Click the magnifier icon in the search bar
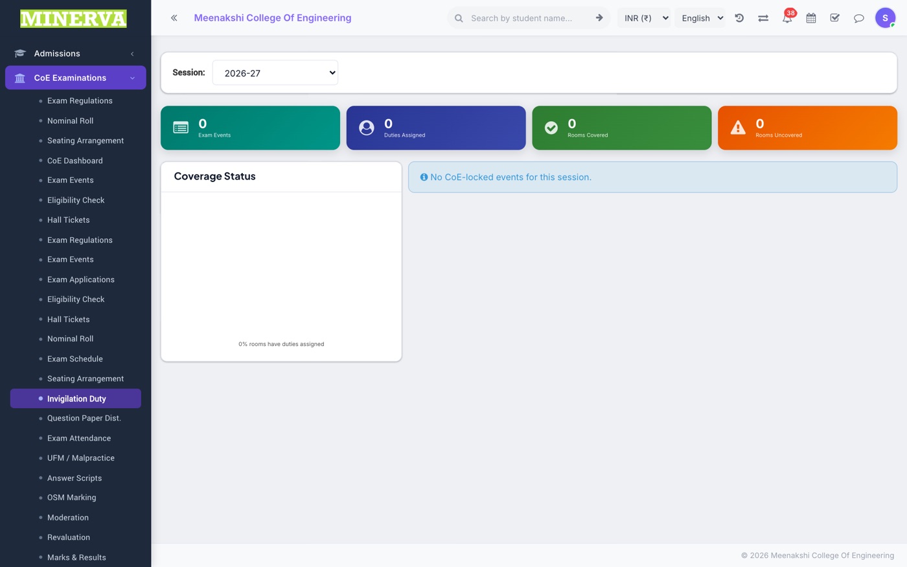Viewport: 907px width, 567px height. tap(459, 18)
